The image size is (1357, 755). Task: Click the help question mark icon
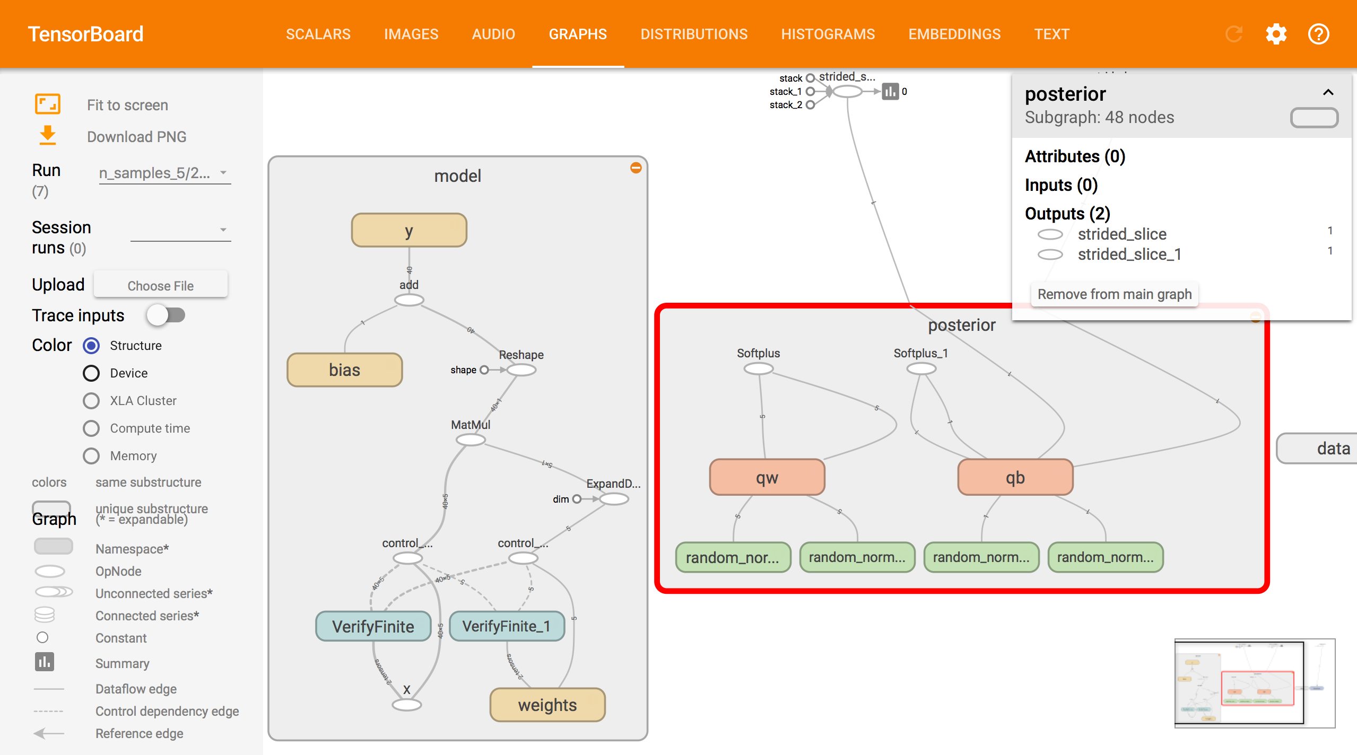click(1318, 34)
